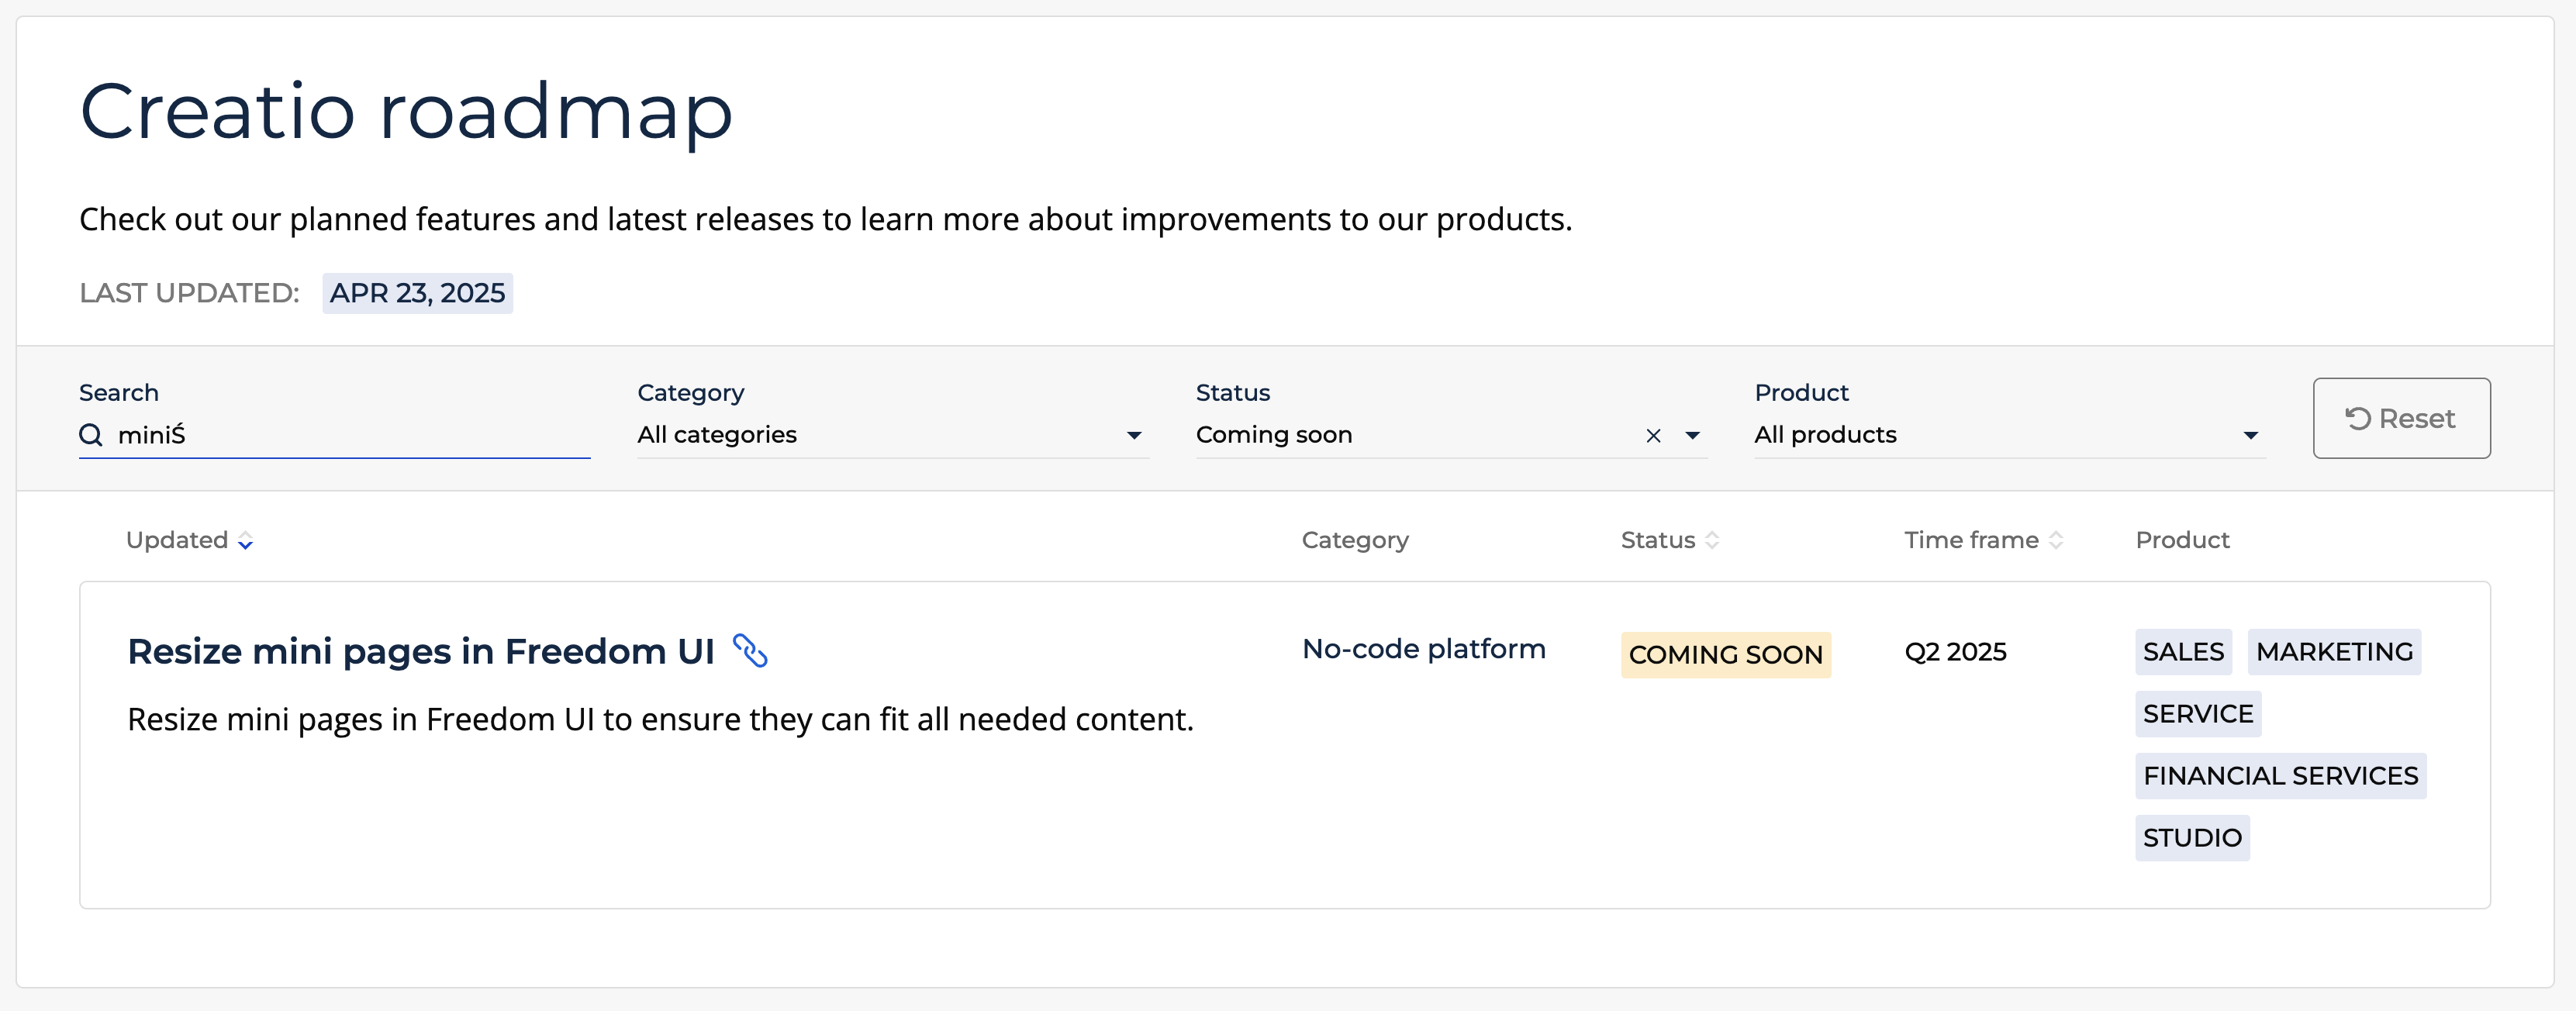Open the Category dropdown

[x=892, y=435]
